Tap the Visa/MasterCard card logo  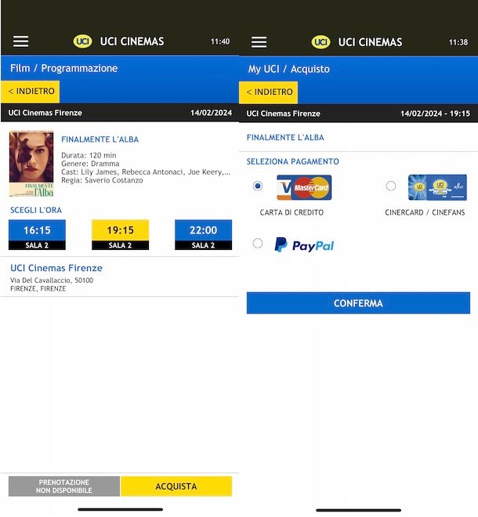(x=304, y=187)
